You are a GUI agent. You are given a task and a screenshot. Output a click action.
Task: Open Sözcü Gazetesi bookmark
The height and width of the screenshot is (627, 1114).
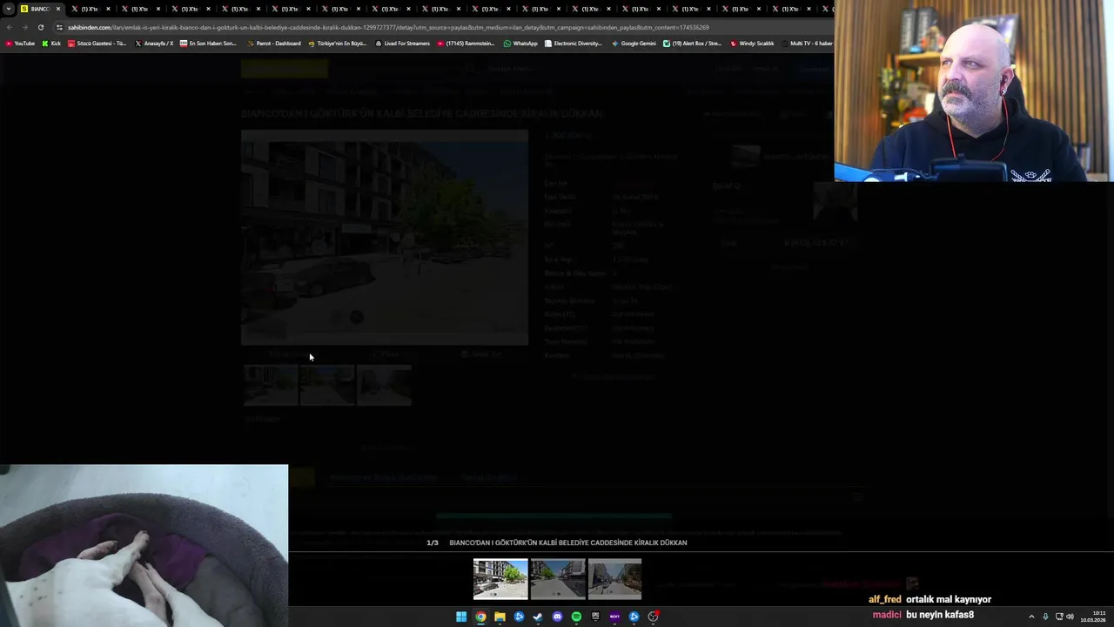click(x=97, y=44)
